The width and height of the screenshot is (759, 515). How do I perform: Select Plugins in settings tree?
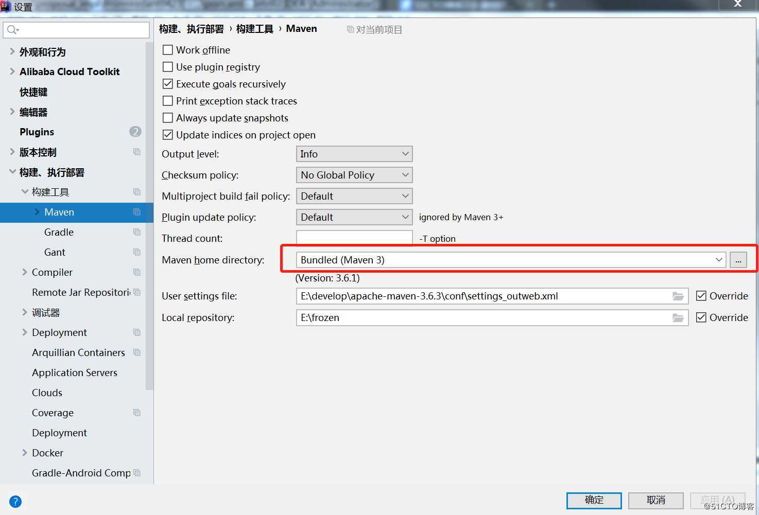(x=37, y=132)
